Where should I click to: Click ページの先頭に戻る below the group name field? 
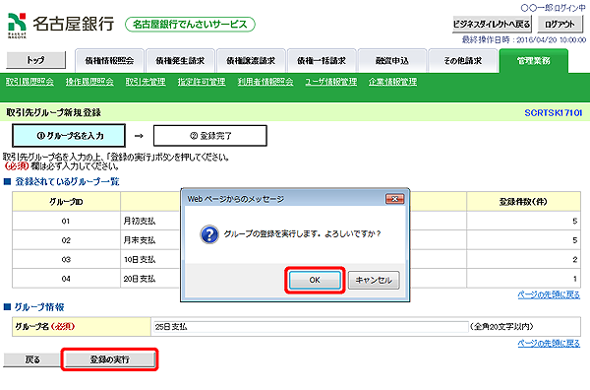[x=549, y=344]
